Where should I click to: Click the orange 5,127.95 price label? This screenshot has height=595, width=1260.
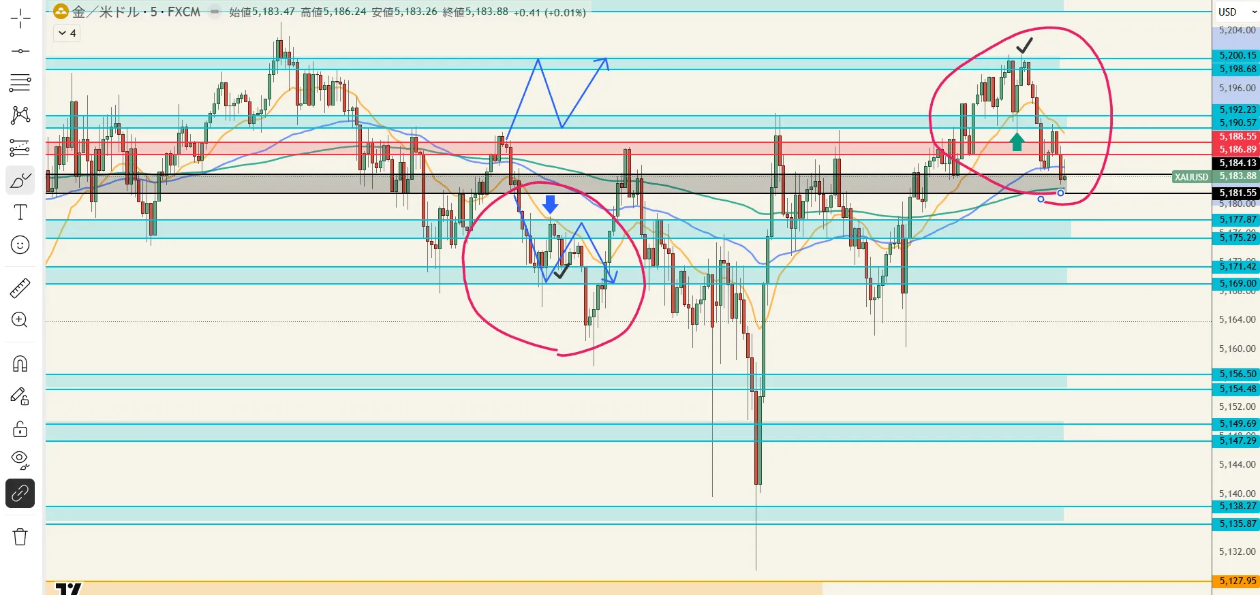point(1238,581)
